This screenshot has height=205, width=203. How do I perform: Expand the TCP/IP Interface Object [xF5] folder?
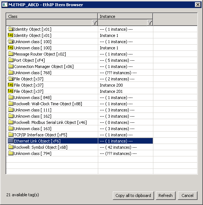tap(11, 134)
